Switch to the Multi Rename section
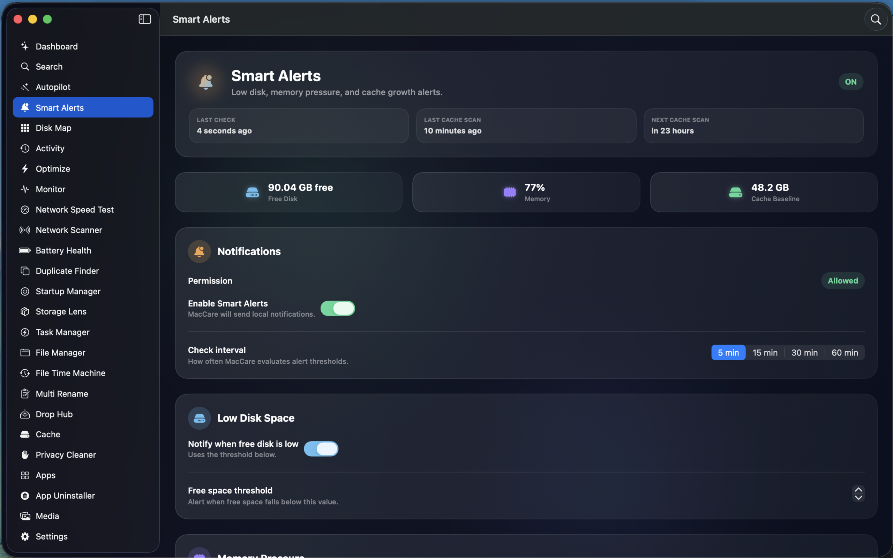 (x=83, y=394)
